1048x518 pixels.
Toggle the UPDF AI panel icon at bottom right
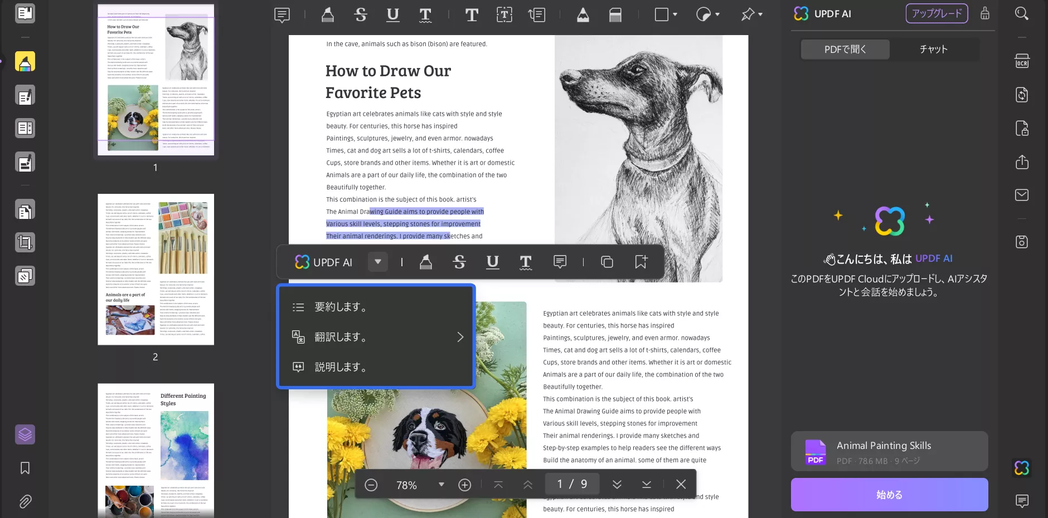[x=1022, y=468]
